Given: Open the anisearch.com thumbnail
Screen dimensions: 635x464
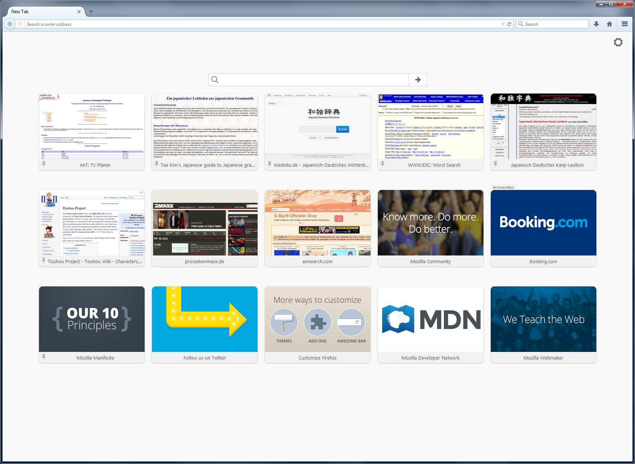Looking at the screenshot, I should 318,223.
